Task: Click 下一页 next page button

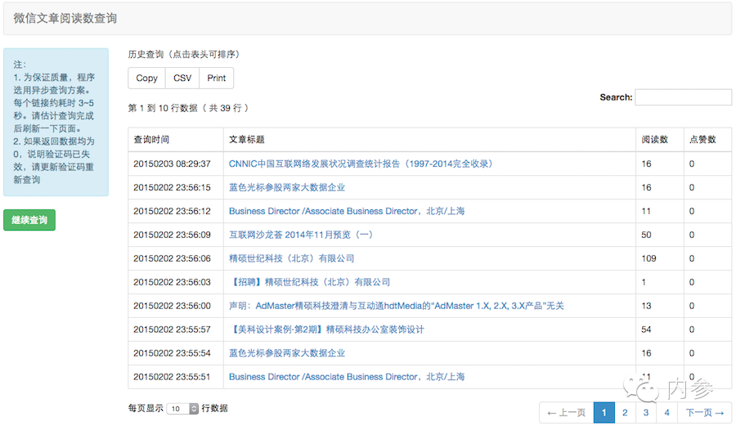Action: [705, 413]
